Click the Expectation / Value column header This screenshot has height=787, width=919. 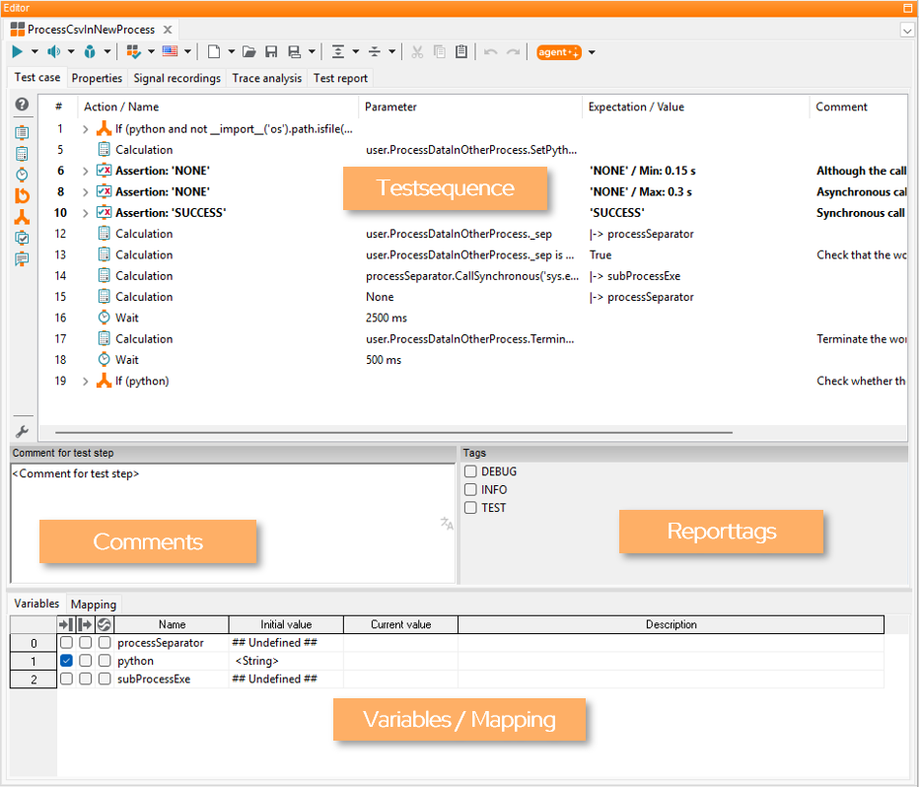point(696,107)
